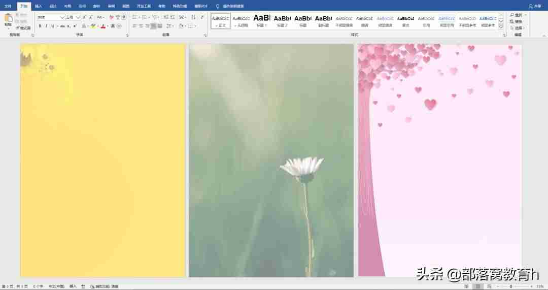Viewport: 548px width, 290px height.
Task: Click the Align Right icon
Action: [147, 26]
